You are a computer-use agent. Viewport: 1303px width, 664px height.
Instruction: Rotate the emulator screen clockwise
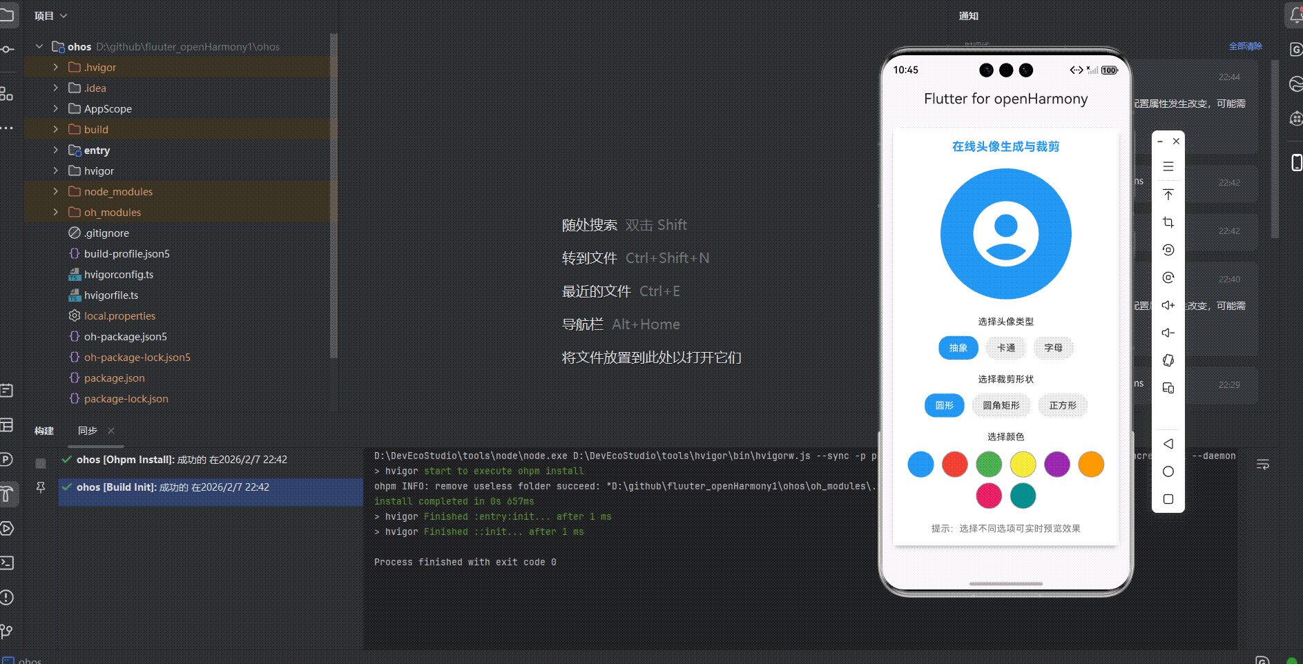pyautogui.click(x=1168, y=277)
